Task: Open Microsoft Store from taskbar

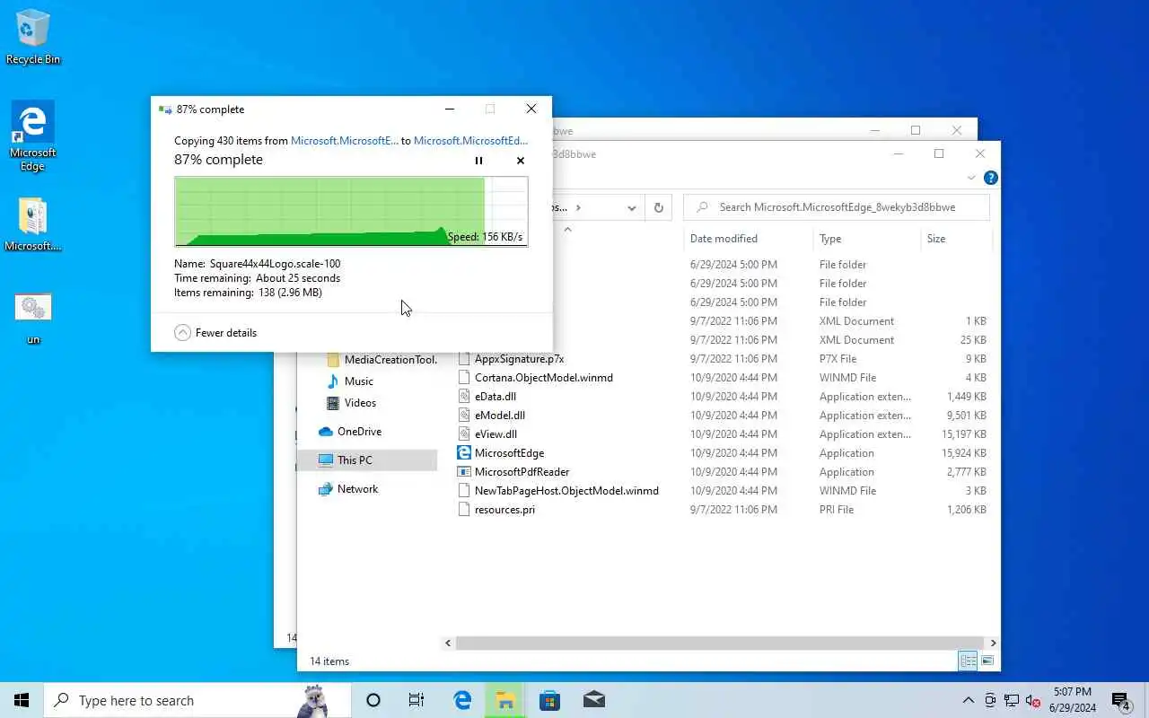Action: (549, 700)
